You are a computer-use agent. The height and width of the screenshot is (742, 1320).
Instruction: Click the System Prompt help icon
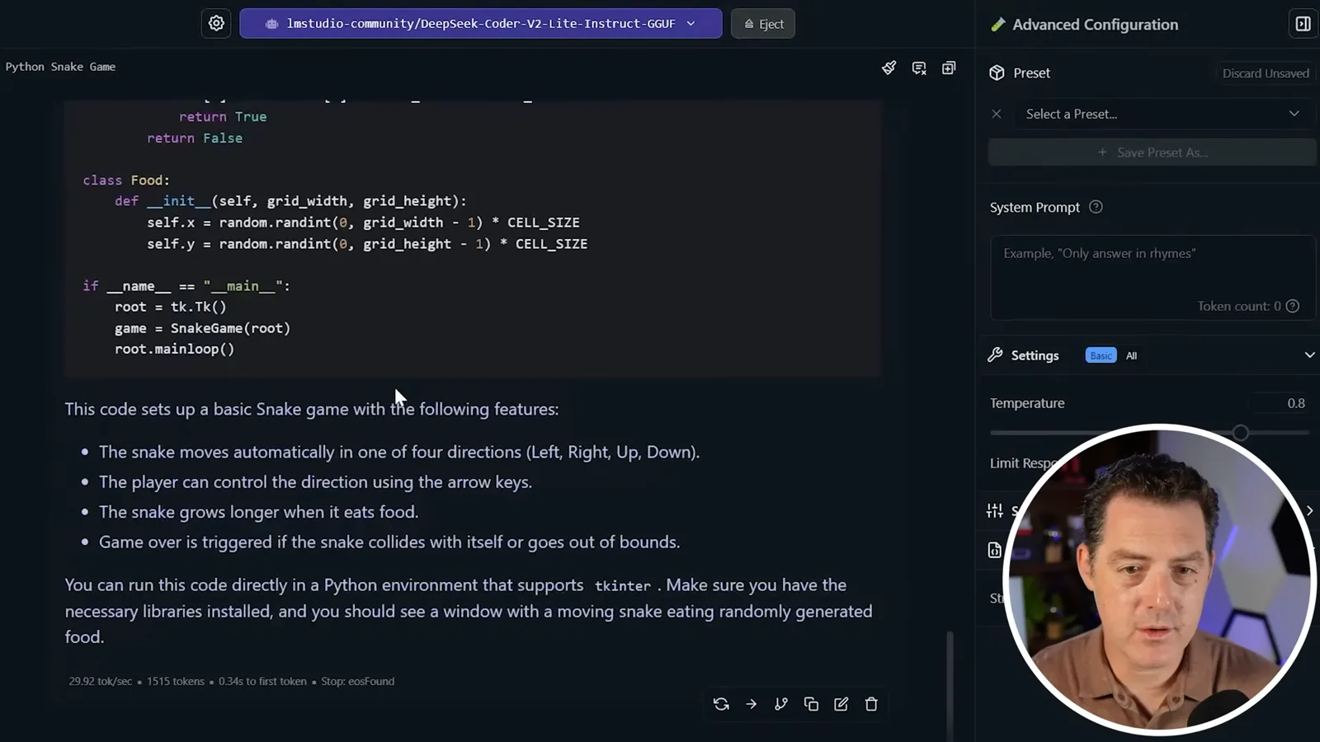tap(1096, 207)
